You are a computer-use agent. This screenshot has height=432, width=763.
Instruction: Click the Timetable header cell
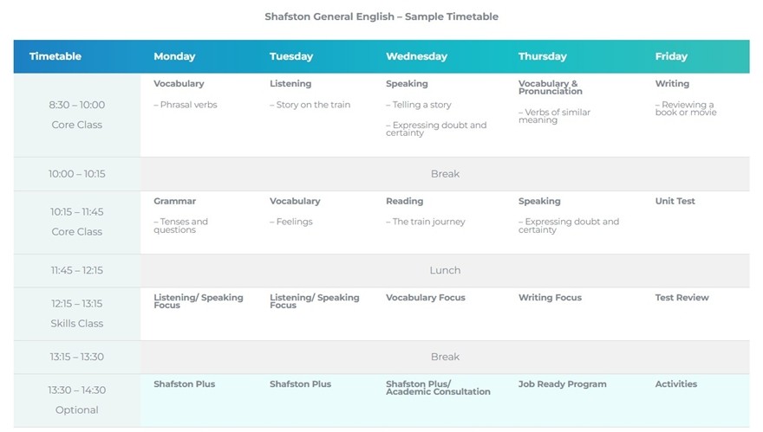pyautogui.click(x=55, y=56)
